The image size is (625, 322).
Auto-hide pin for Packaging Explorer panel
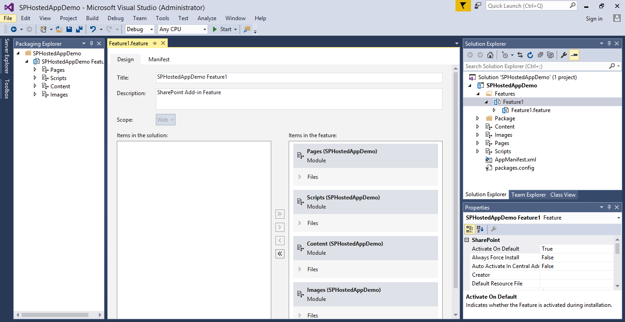[91, 43]
